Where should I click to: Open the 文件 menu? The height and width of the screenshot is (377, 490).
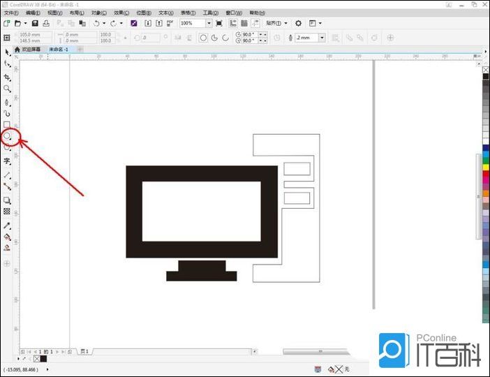[x=11, y=13]
